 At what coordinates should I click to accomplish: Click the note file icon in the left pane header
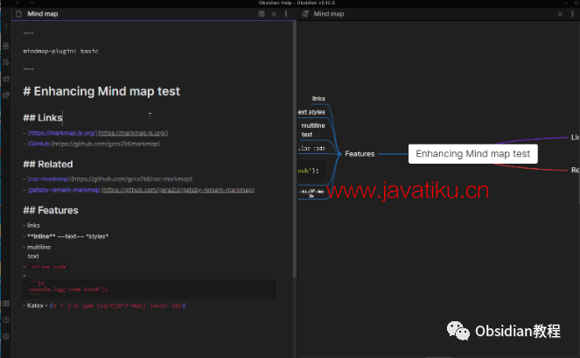[19, 14]
